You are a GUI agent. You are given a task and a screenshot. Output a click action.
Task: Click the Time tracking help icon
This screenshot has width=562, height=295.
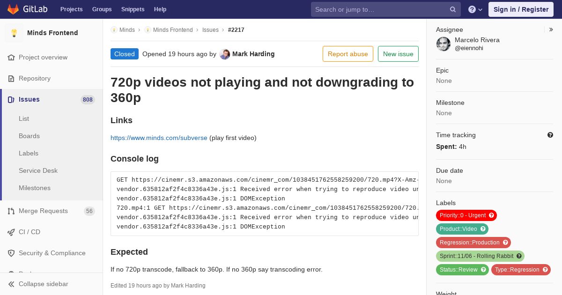click(x=550, y=135)
